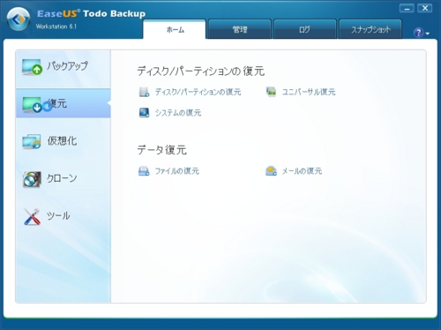Click the データ復元 section heading
Viewport: 441px width, 330px height.
click(161, 150)
